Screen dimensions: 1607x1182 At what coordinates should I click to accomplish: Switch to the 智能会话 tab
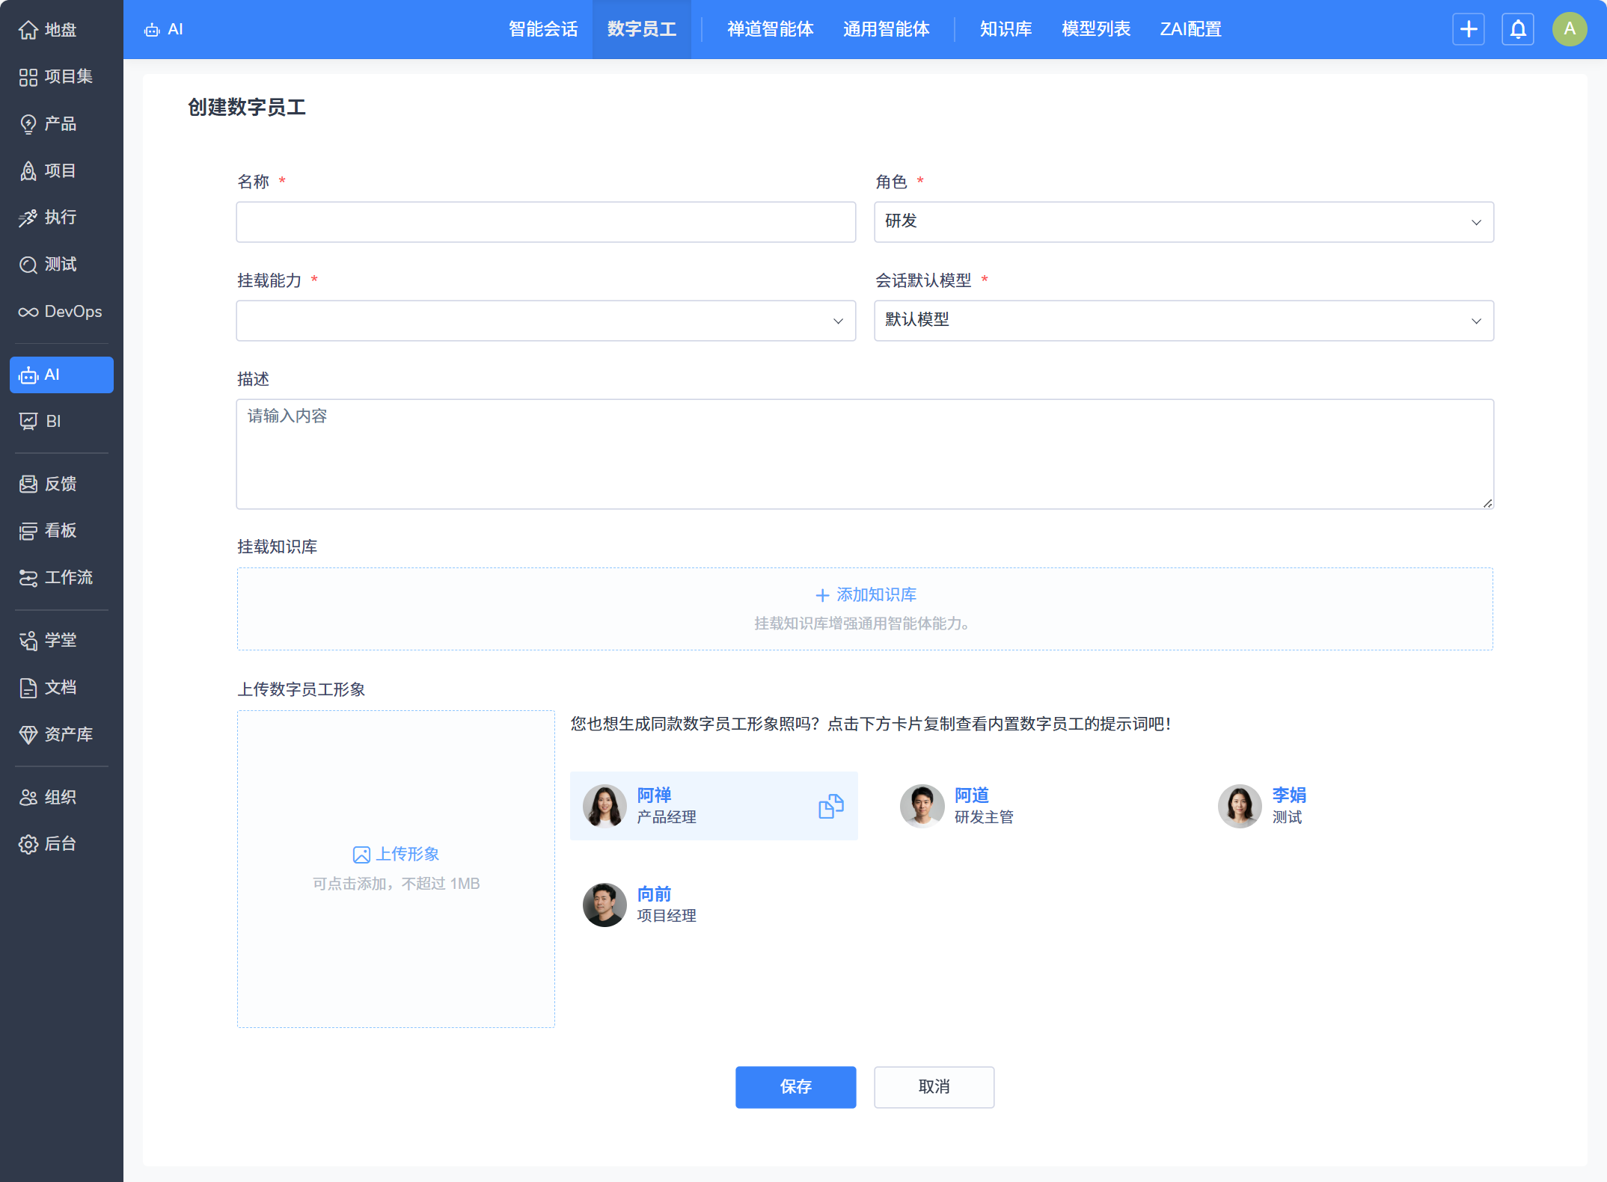(x=543, y=29)
